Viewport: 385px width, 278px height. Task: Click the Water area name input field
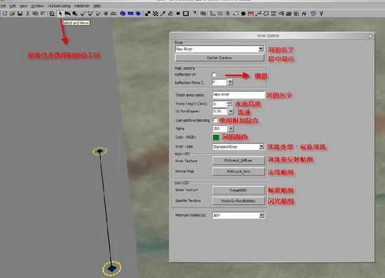239,94
